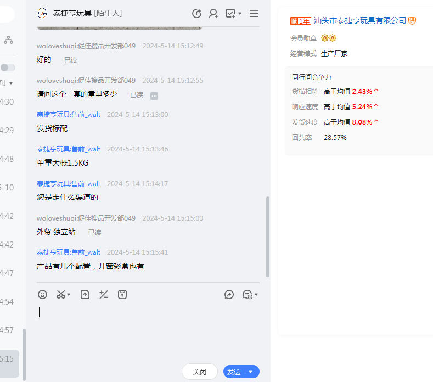
Task: Expand the send button dropdown arrow
Action: click(x=251, y=372)
